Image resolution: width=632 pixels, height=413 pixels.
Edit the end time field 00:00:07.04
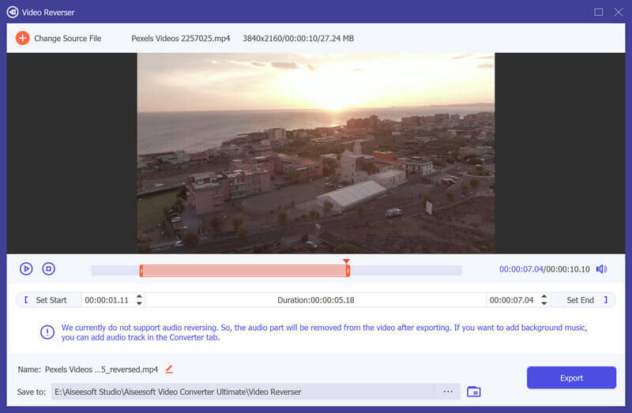[x=511, y=300]
